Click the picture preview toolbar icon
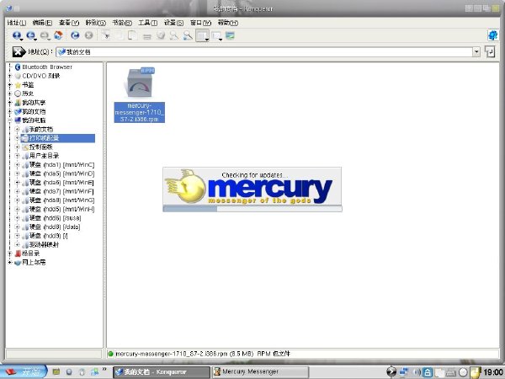This screenshot has width=505, height=379. click(230, 35)
